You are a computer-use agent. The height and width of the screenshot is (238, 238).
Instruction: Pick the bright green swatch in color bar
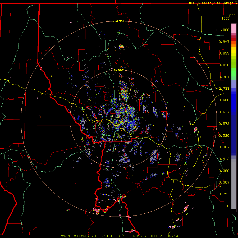[x=234, y=72]
